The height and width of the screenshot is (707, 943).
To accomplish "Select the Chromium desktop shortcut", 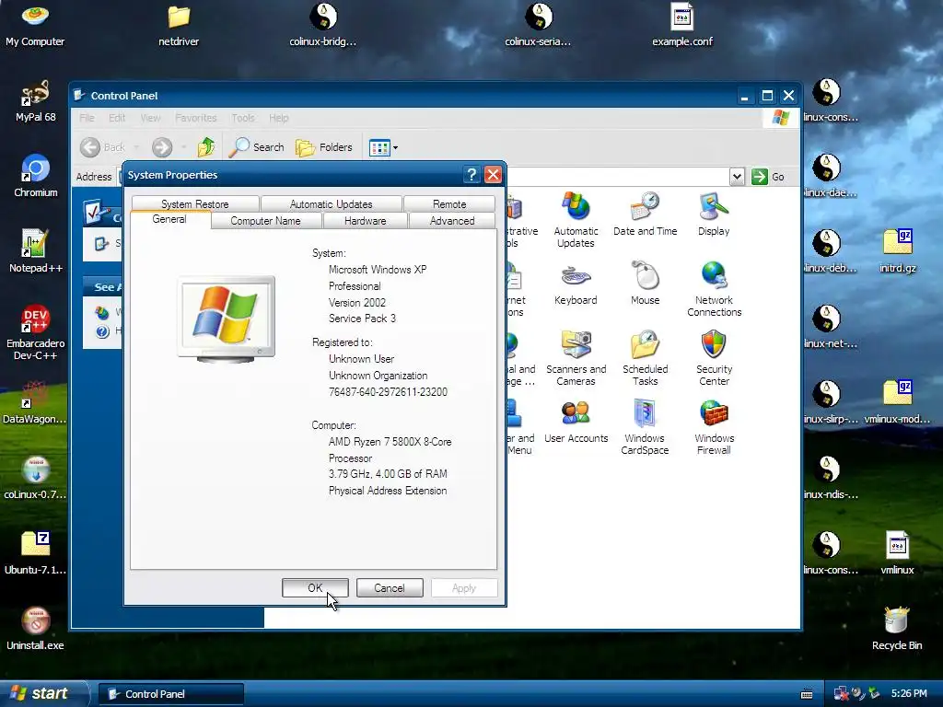I will pyautogui.click(x=36, y=176).
